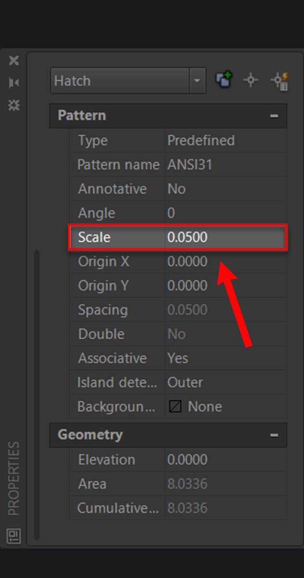Image resolution: width=304 pixels, height=578 pixels.
Task: Collapse the Pattern section
Action: click(274, 116)
